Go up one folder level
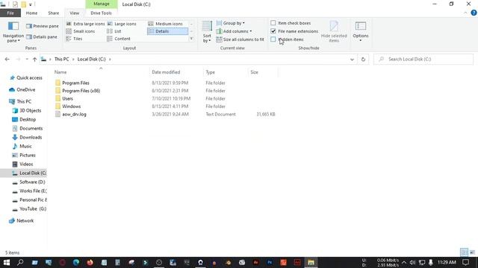478x268 pixels. [x=34, y=60]
